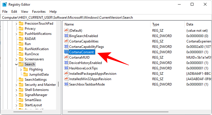Screen dimensions: 212x115
Task: Click the (Default) string value icon
Action: (x=66, y=31)
